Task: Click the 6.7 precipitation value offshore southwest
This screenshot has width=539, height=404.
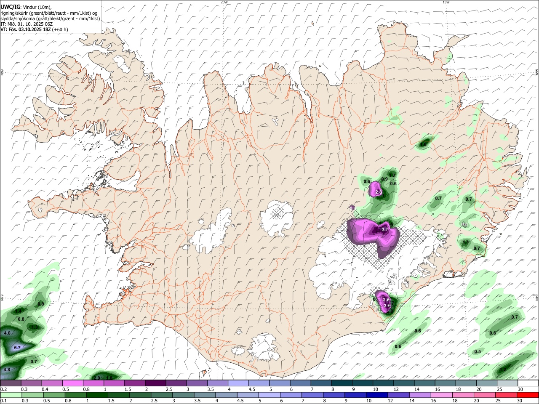Action: pos(17,348)
